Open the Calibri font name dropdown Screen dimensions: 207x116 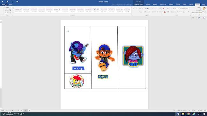(x=185, y=9)
